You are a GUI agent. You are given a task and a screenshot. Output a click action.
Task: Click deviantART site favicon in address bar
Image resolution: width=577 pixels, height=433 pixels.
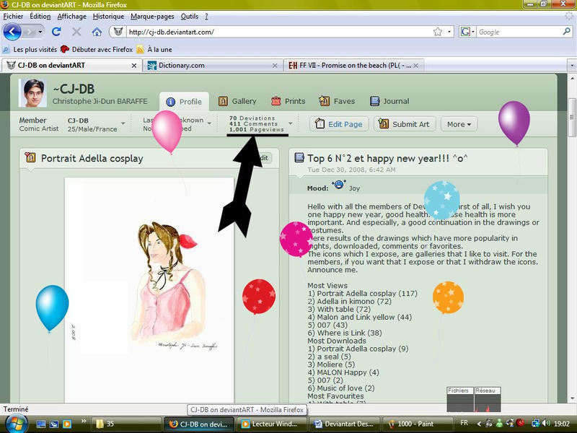pos(118,32)
